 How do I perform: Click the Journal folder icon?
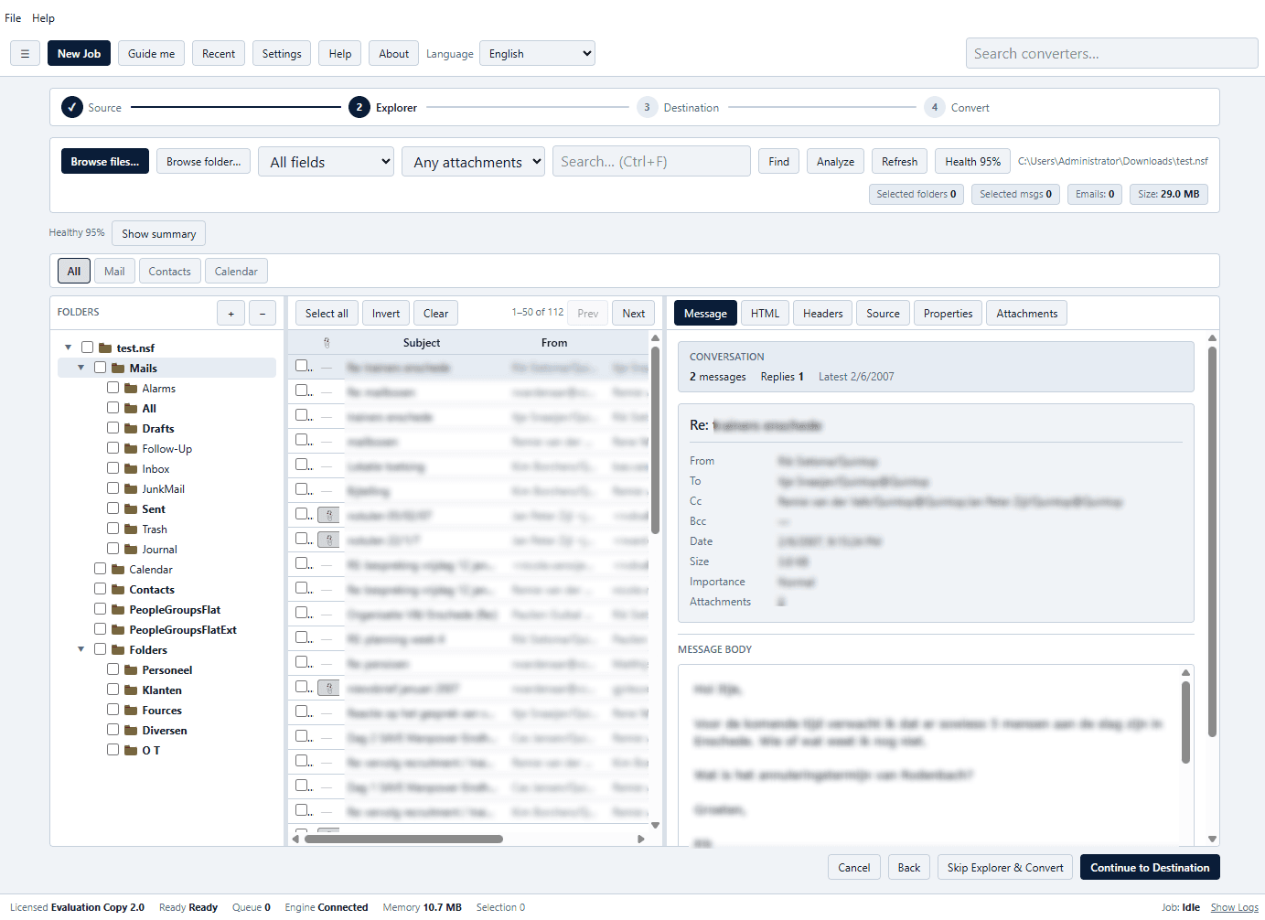[131, 550]
